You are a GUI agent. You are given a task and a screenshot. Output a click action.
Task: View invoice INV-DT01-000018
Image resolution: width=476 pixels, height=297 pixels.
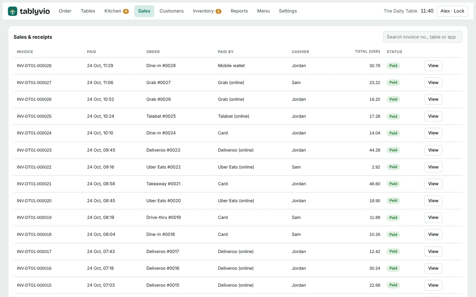tap(433, 234)
